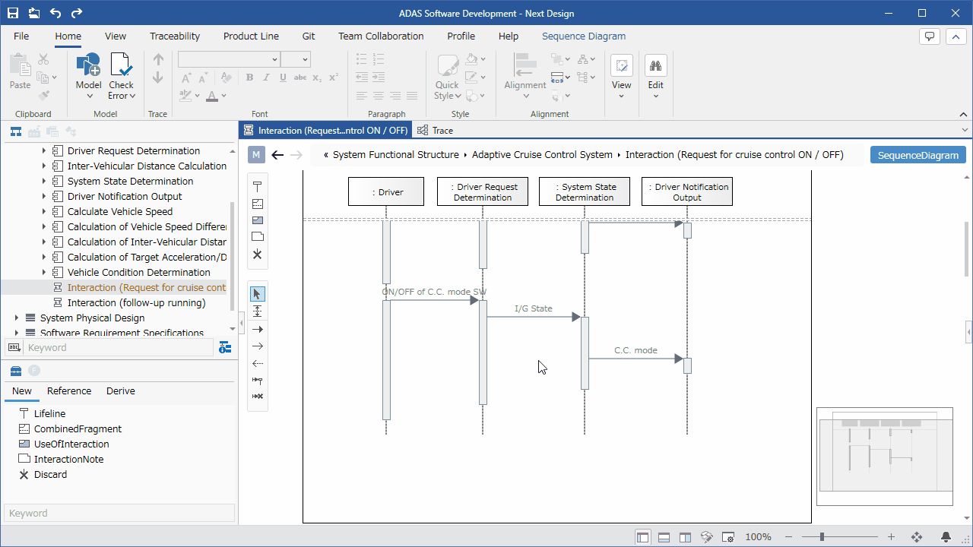Open the font size combo box

click(296, 59)
